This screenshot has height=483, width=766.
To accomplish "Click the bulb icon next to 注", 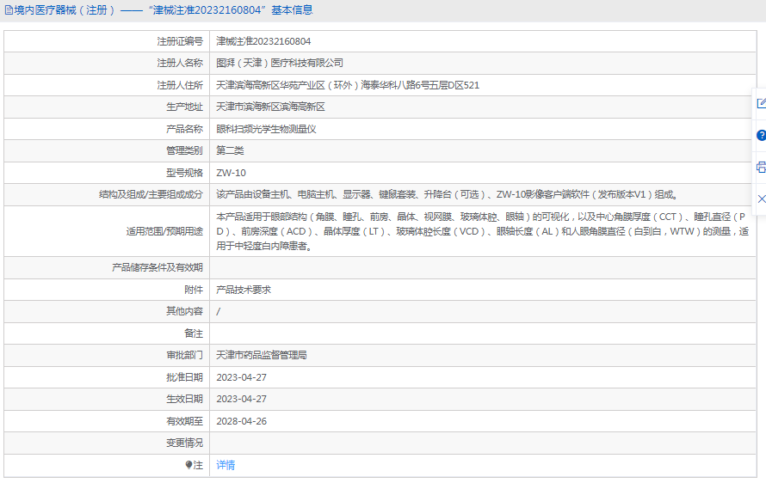I will pyautogui.click(x=189, y=465).
